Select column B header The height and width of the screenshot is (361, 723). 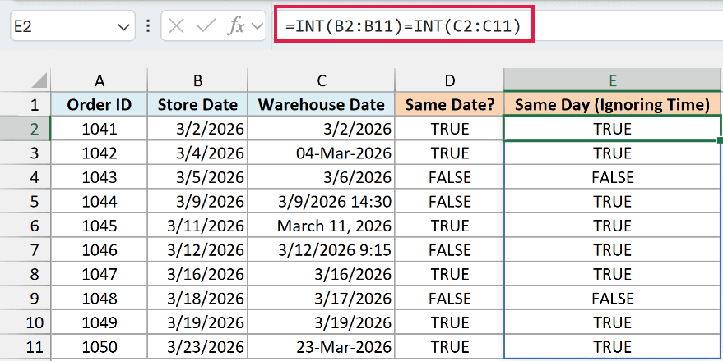(x=197, y=80)
